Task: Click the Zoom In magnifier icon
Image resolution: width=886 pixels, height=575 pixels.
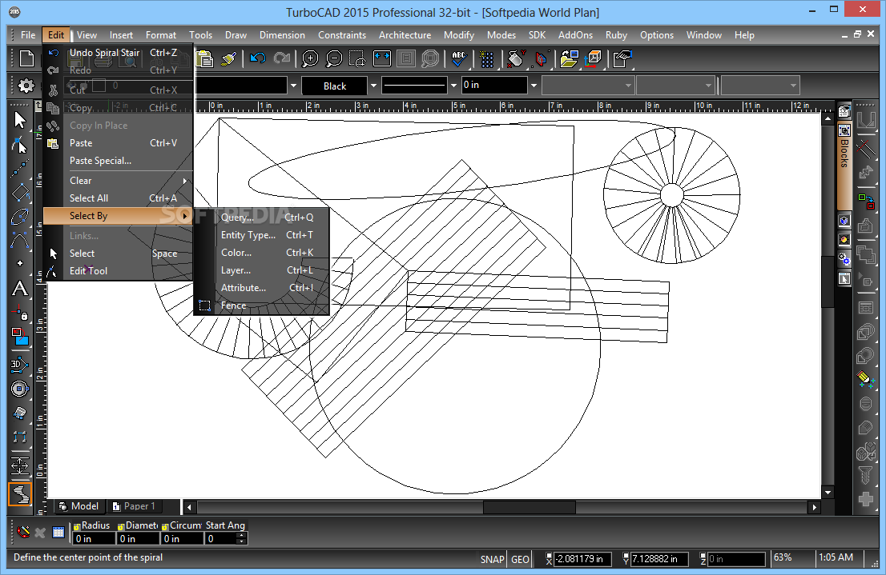Action: click(x=309, y=59)
